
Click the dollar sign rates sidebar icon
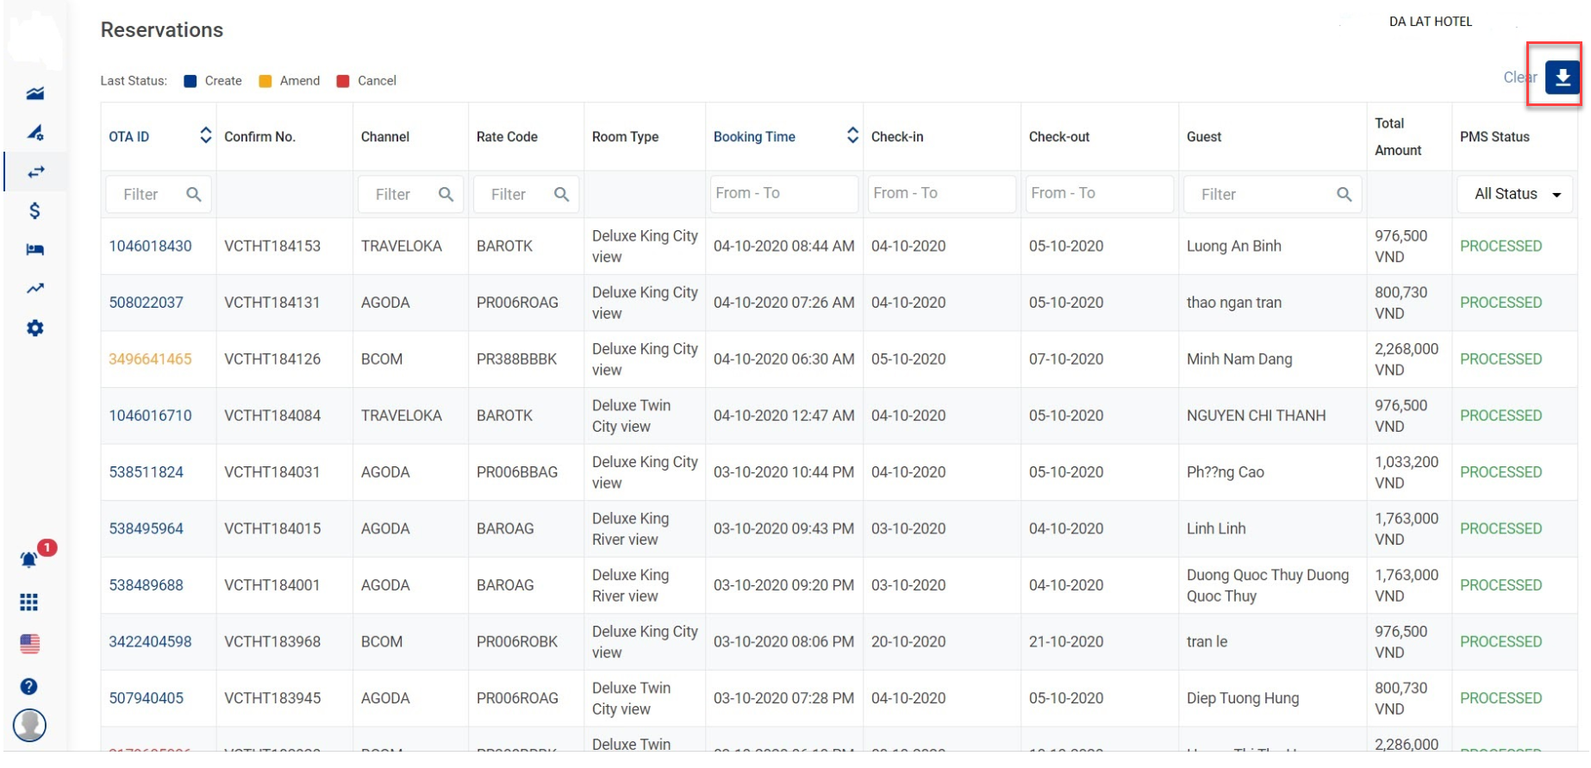tap(34, 210)
